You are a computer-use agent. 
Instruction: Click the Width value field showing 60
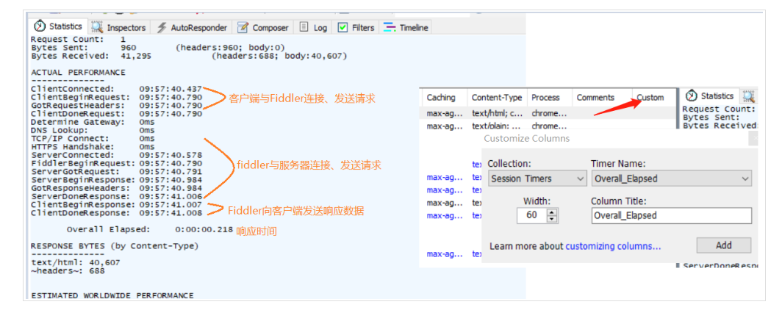(531, 216)
